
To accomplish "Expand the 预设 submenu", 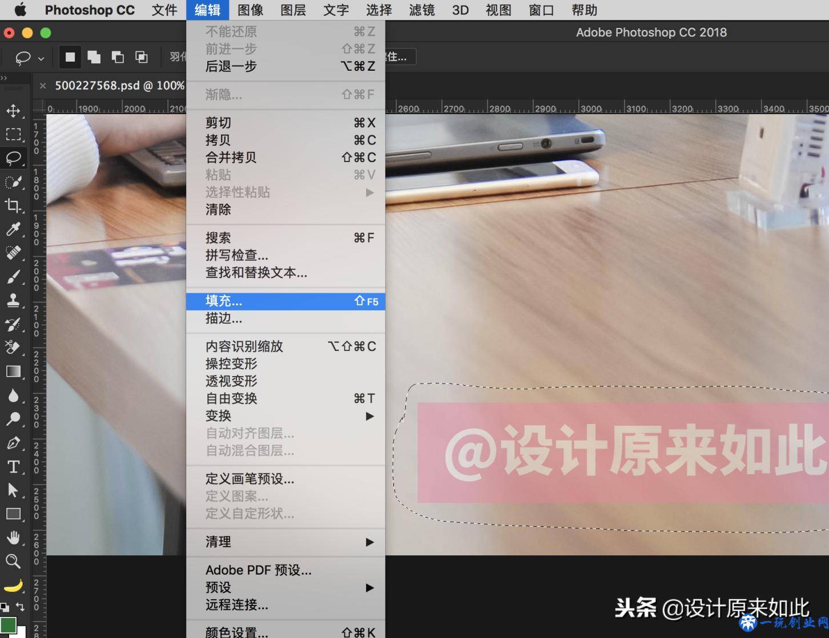I will coord(285,587).
